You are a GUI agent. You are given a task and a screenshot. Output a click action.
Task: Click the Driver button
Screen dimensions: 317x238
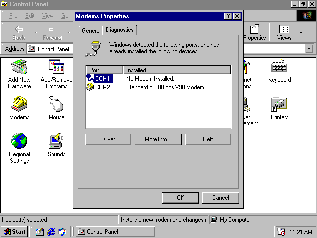(108, 139)
